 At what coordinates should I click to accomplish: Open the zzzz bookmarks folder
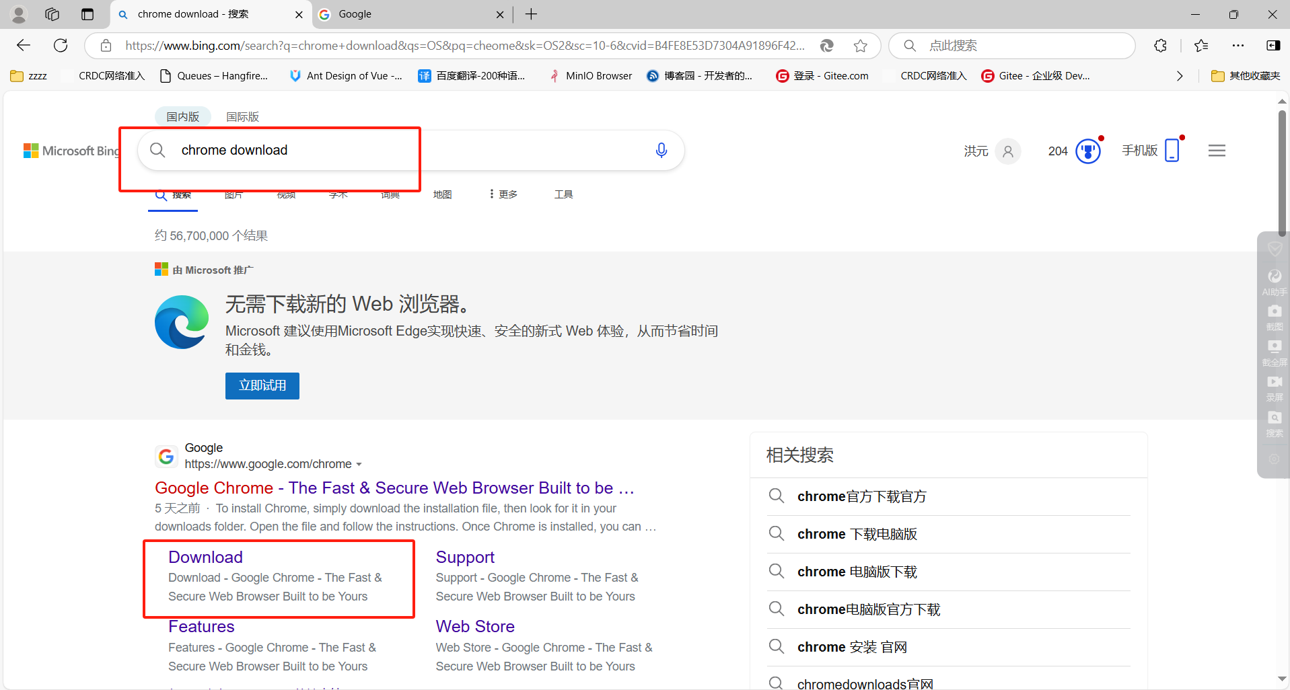click(29, 76)
